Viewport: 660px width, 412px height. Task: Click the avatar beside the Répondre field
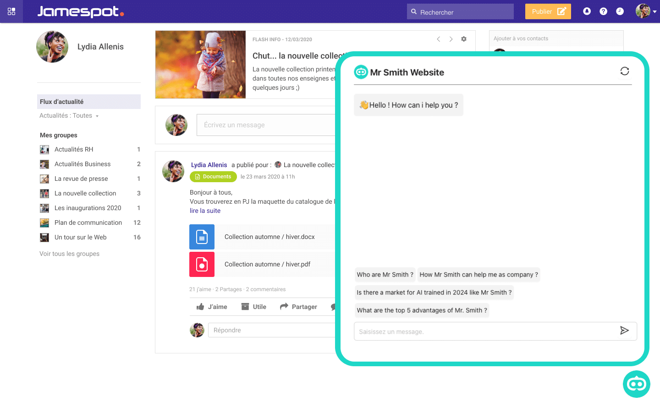click(x=197, y=330)
